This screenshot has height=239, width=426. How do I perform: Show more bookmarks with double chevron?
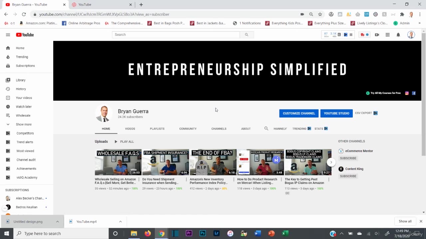click(419, 23)
